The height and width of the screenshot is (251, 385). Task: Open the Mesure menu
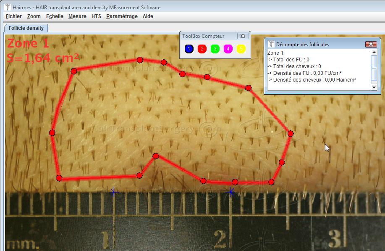coord(77,16)
